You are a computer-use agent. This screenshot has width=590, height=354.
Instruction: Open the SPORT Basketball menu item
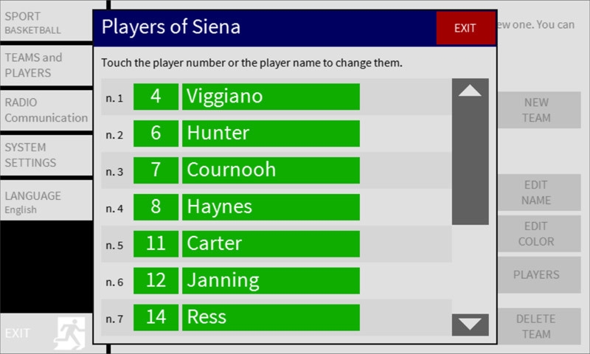[x=46, y=23]
